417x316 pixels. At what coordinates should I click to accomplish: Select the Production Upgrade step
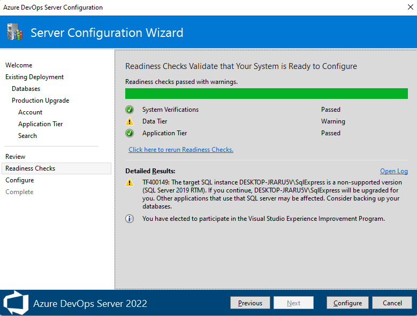point(41,101)
